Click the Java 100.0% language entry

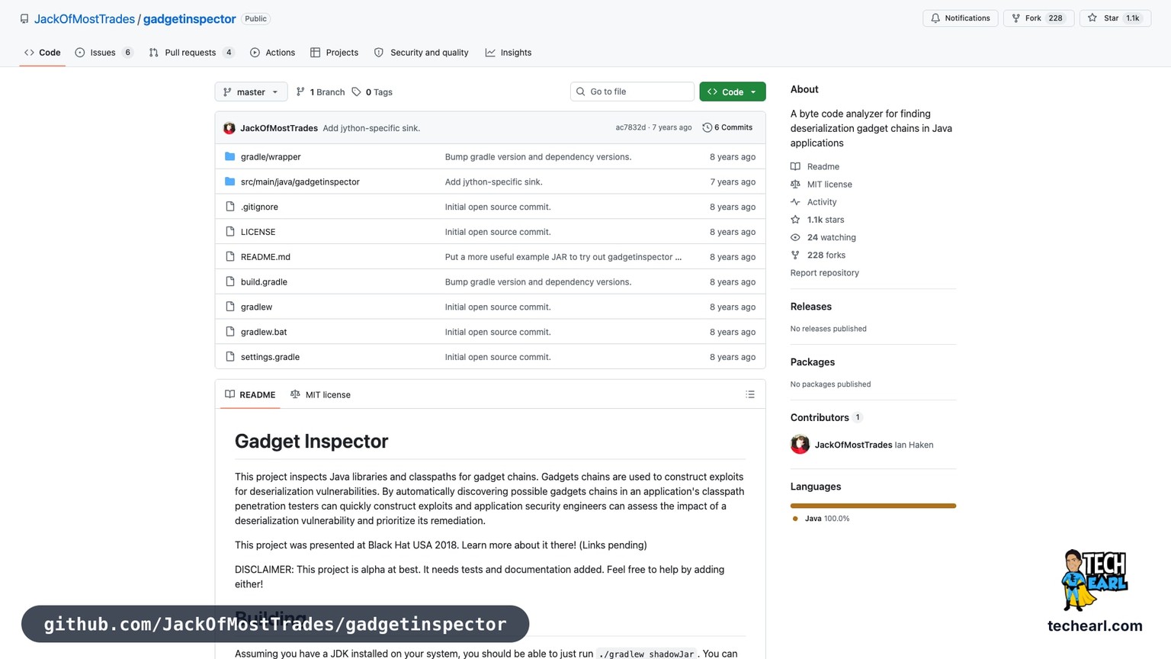[x=821, y=519]
